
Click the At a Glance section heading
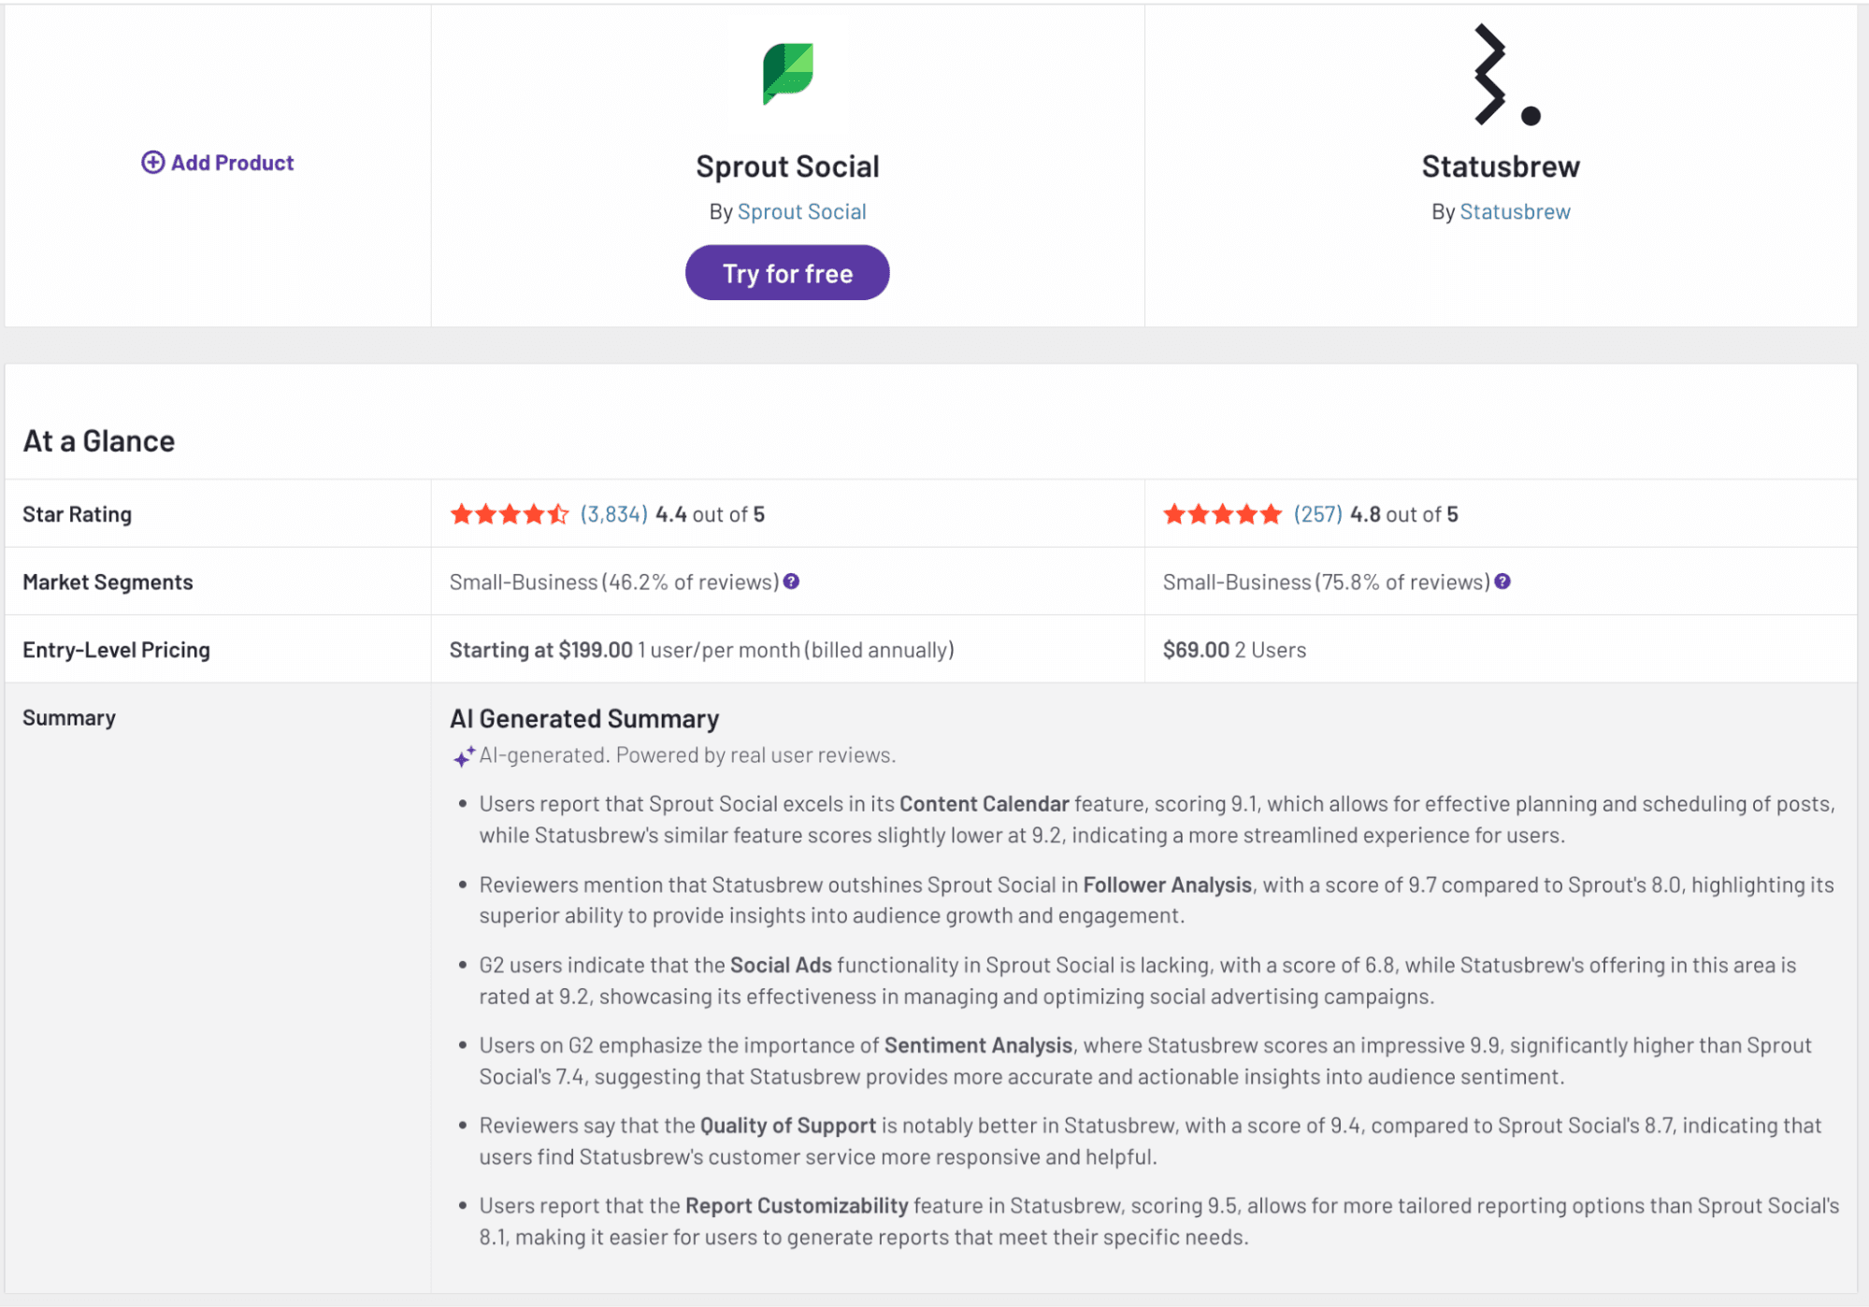(x=99, y=441)
